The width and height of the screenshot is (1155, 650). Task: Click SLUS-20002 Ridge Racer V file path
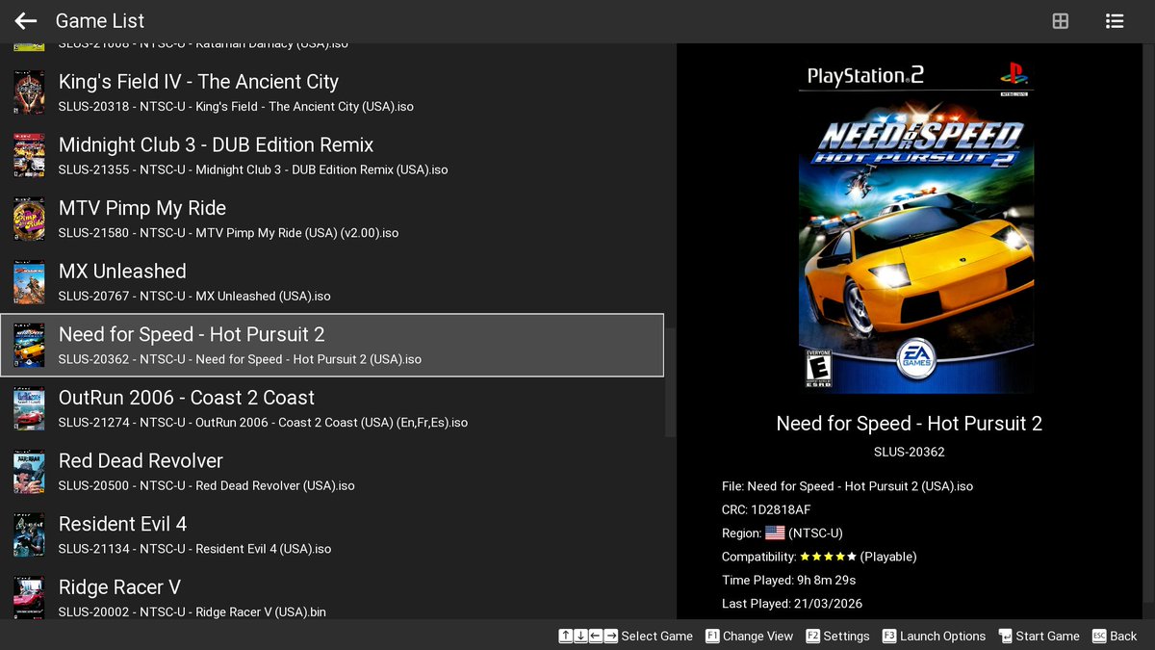point(192,612)
